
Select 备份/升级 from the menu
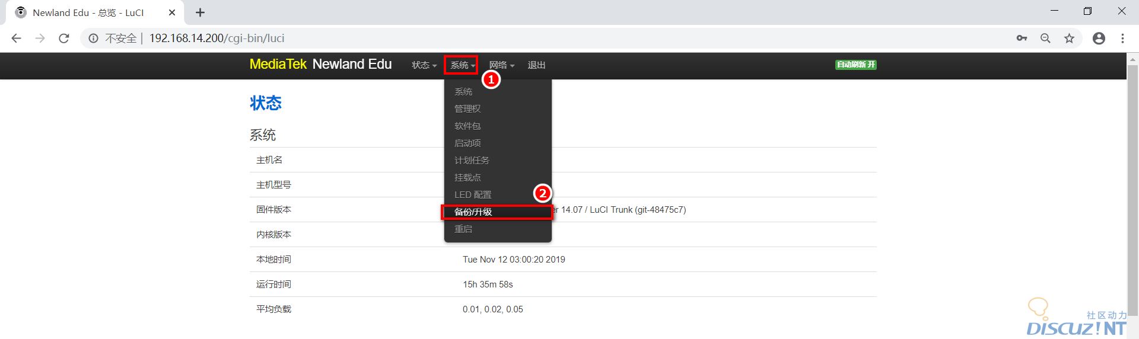point(473,212)
